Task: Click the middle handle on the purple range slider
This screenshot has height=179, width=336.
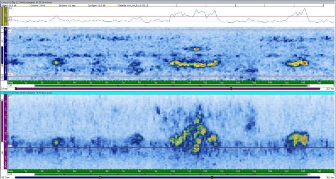Action: coord(231,88)
